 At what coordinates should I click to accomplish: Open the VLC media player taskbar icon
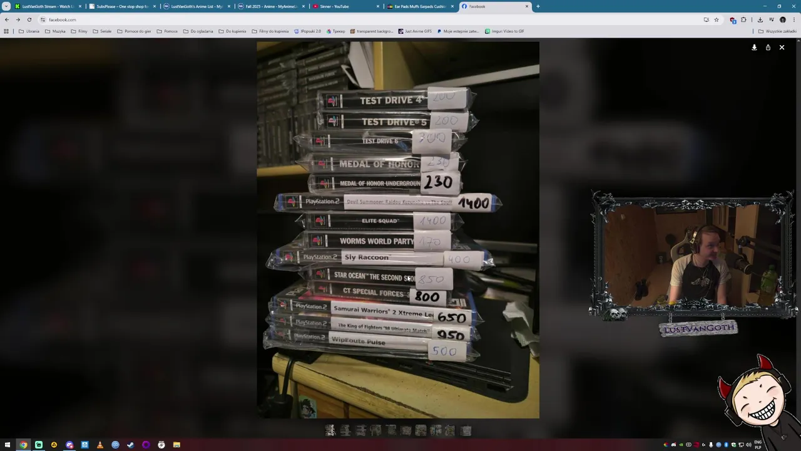(x=99, y=445)
